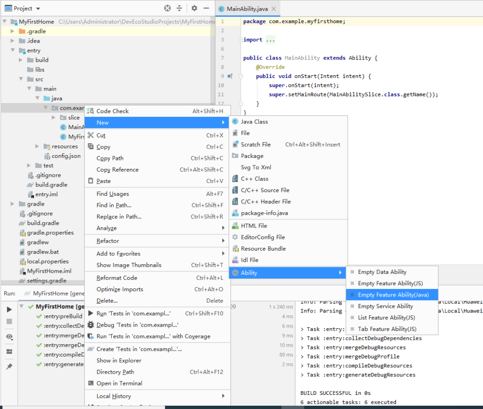This screenshot has width=483, height=409.
Task: Open the Project view dropdown
Action: (x=21, y=8)
